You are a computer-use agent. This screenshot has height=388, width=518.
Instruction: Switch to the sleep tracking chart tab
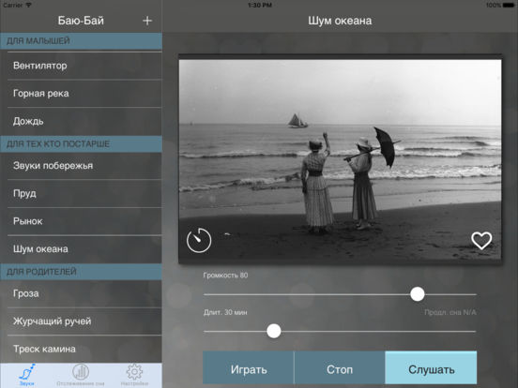[81, 375]
